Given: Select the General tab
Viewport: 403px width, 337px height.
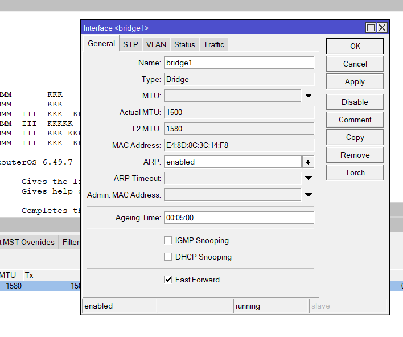Looking at the screenshot, I should [x=101, y=44].
